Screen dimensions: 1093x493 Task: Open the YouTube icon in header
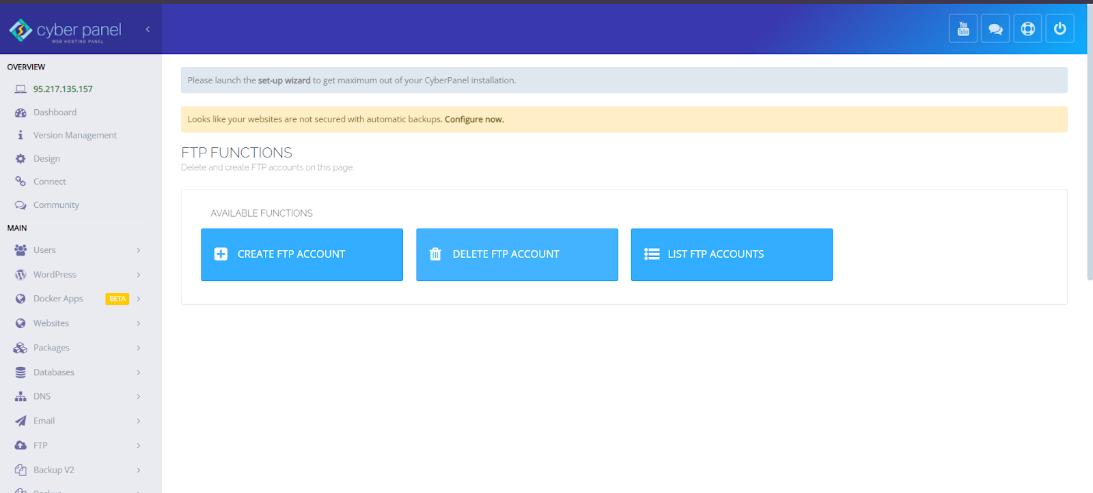pos(963,29)
